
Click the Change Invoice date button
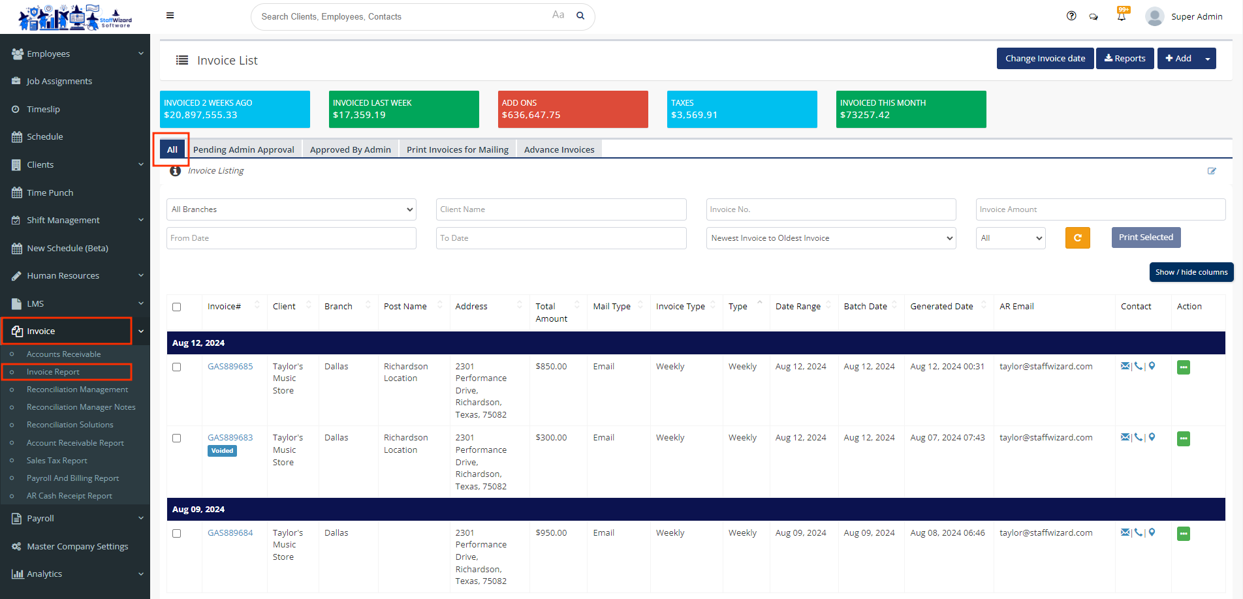click(x=1045, y=59)
